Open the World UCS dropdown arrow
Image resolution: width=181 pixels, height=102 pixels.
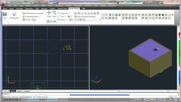point(31,20)
